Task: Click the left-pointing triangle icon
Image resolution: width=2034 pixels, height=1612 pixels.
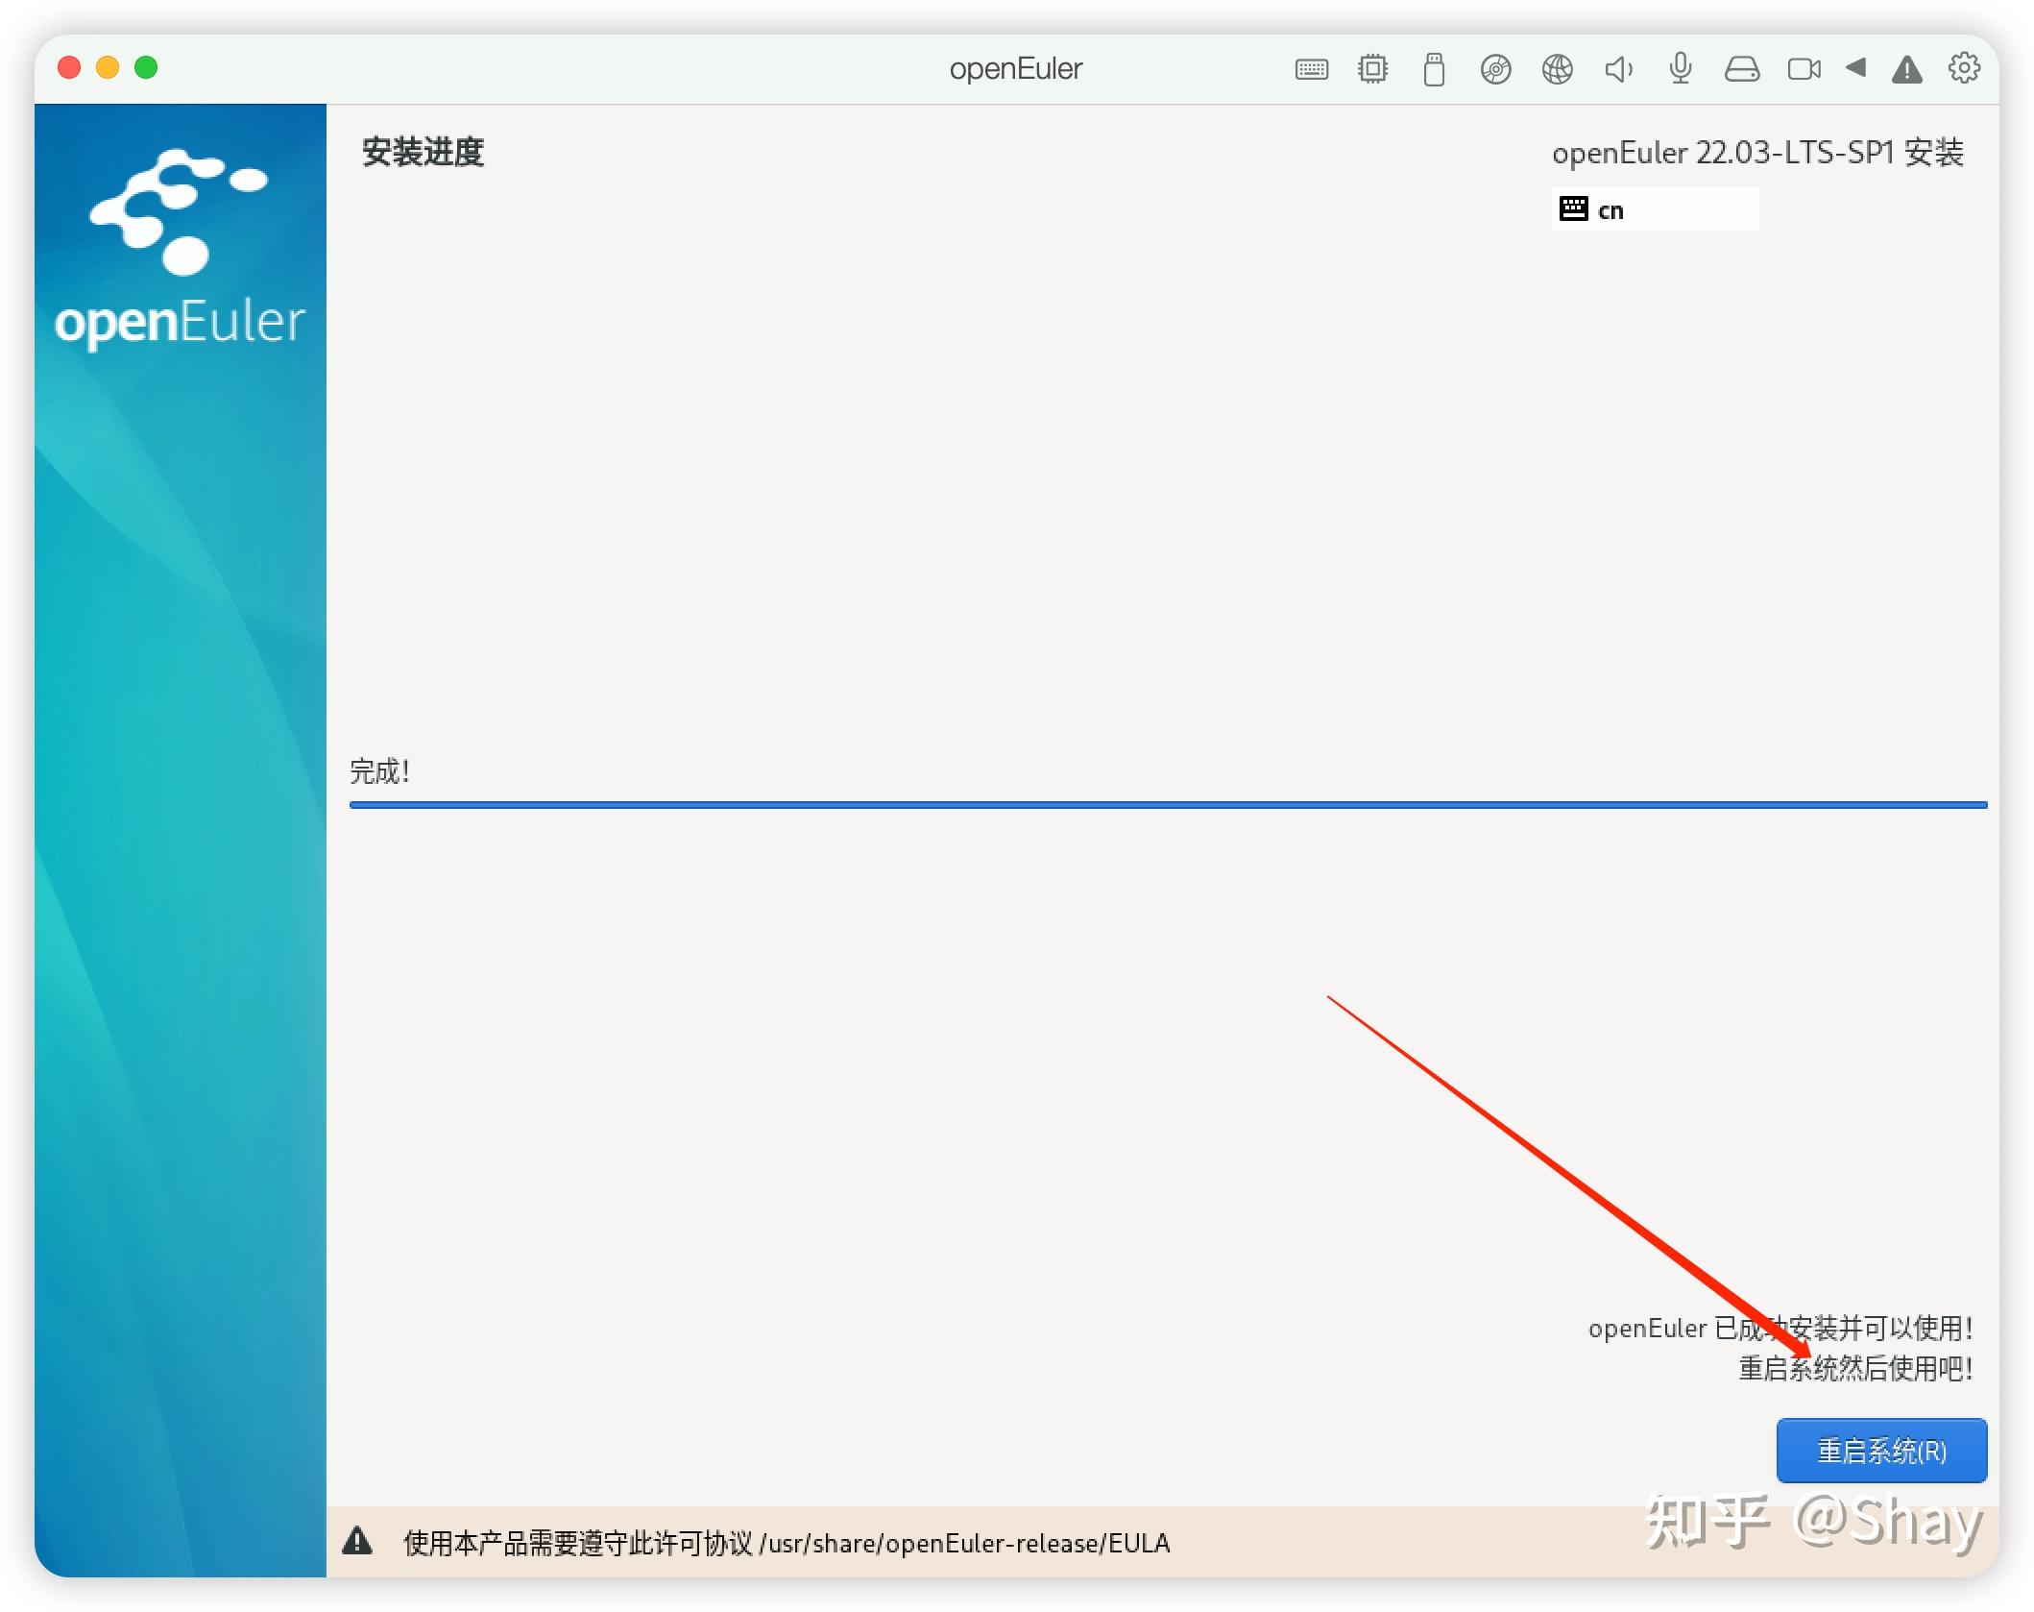Action: point(1855,67)
